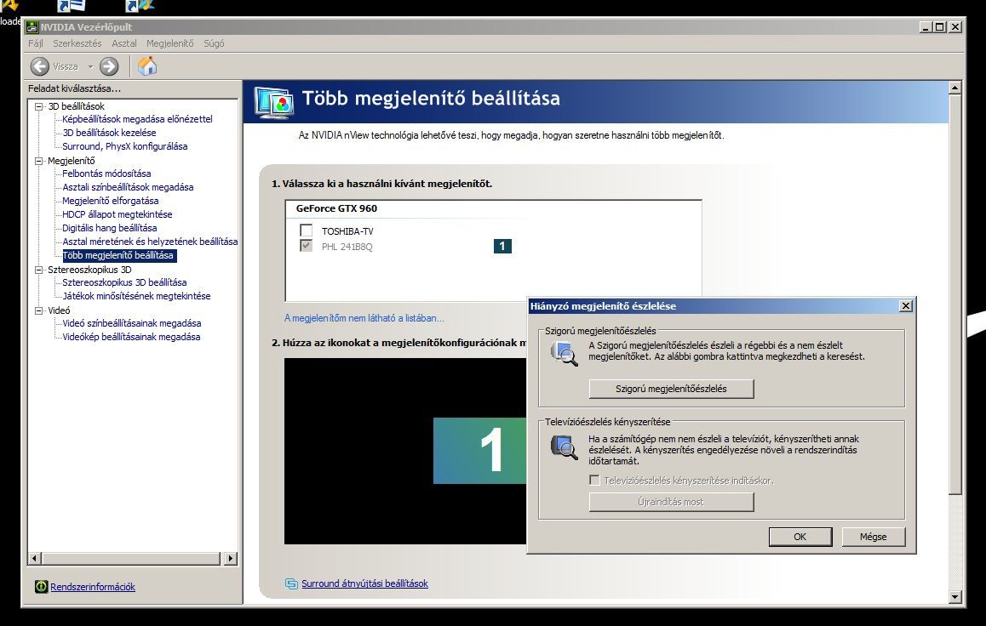986x626 pixels.
Task: Select Képbeállítások megadása előnézettel
Action: tap(137, 119)
